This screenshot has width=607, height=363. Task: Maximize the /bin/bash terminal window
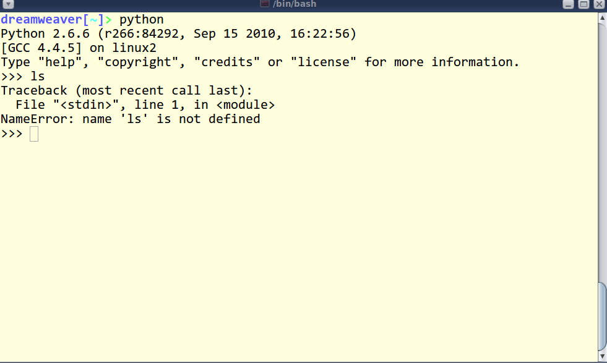[583, 4]
